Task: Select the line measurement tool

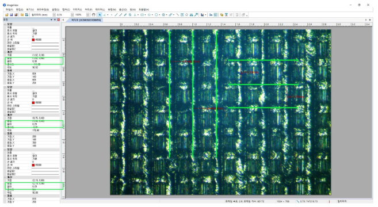Action: pos(116,15)
